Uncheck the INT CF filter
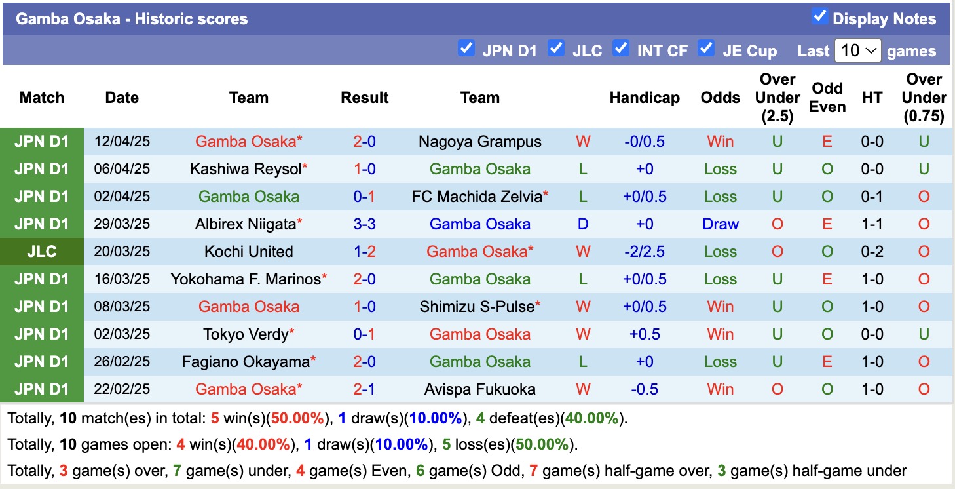Screen dimensions: 955x489 (x=621, y=48)
